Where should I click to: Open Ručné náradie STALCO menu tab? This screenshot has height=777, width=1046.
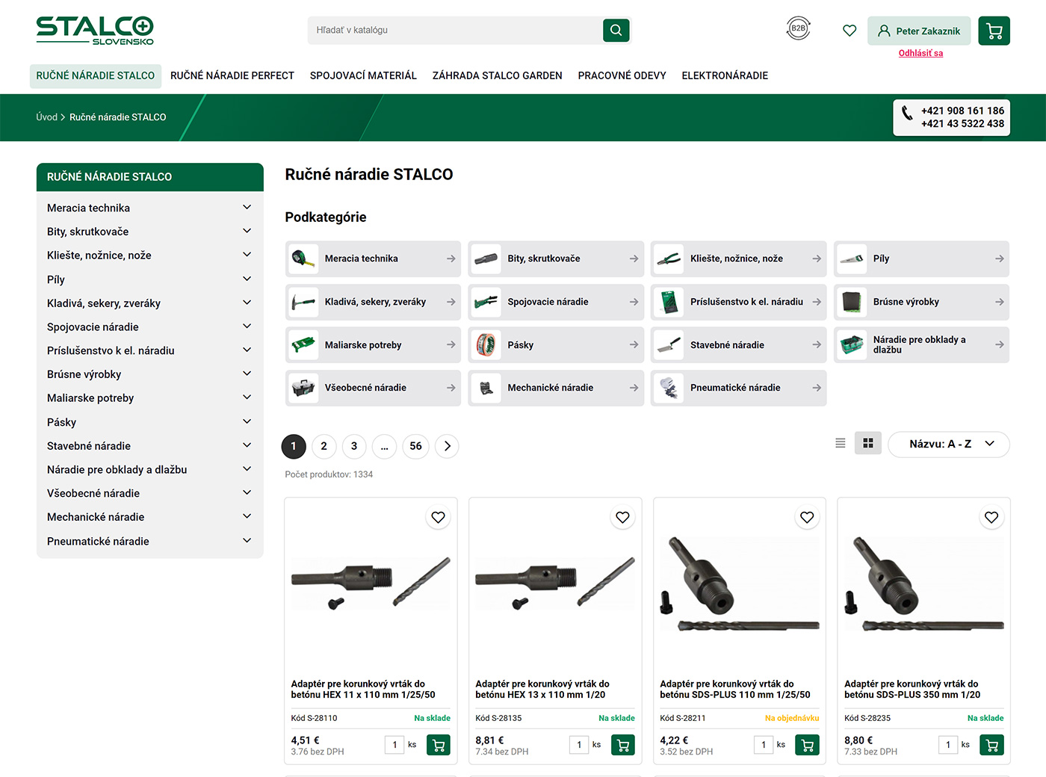(96, 75)
